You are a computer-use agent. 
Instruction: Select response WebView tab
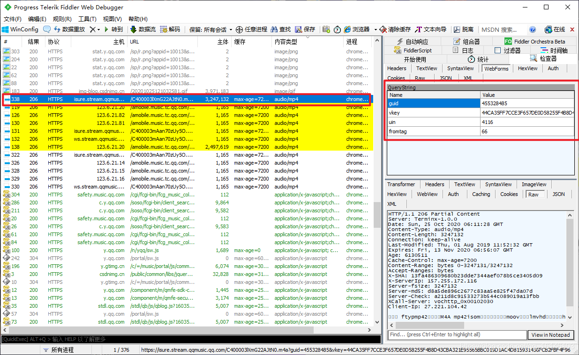tap(427, 194)
